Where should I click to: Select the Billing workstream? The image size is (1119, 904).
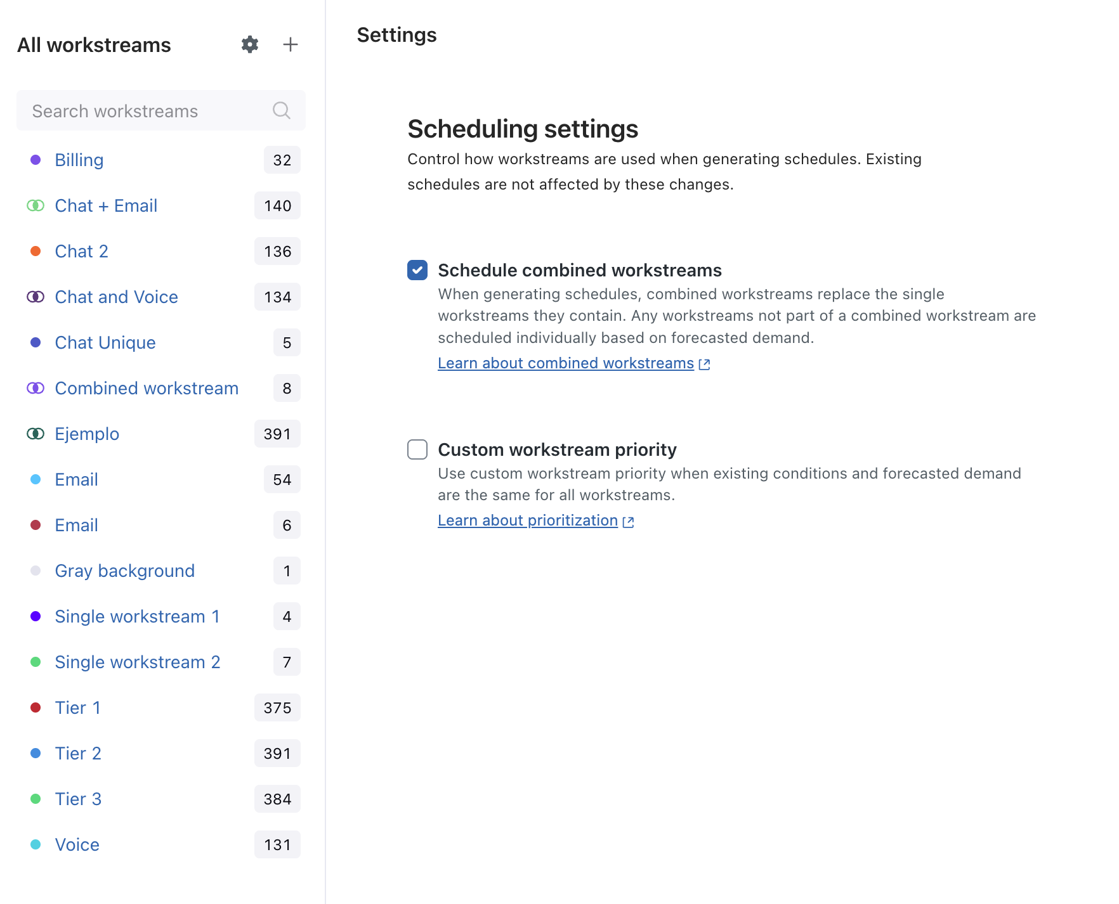point(79,160)
